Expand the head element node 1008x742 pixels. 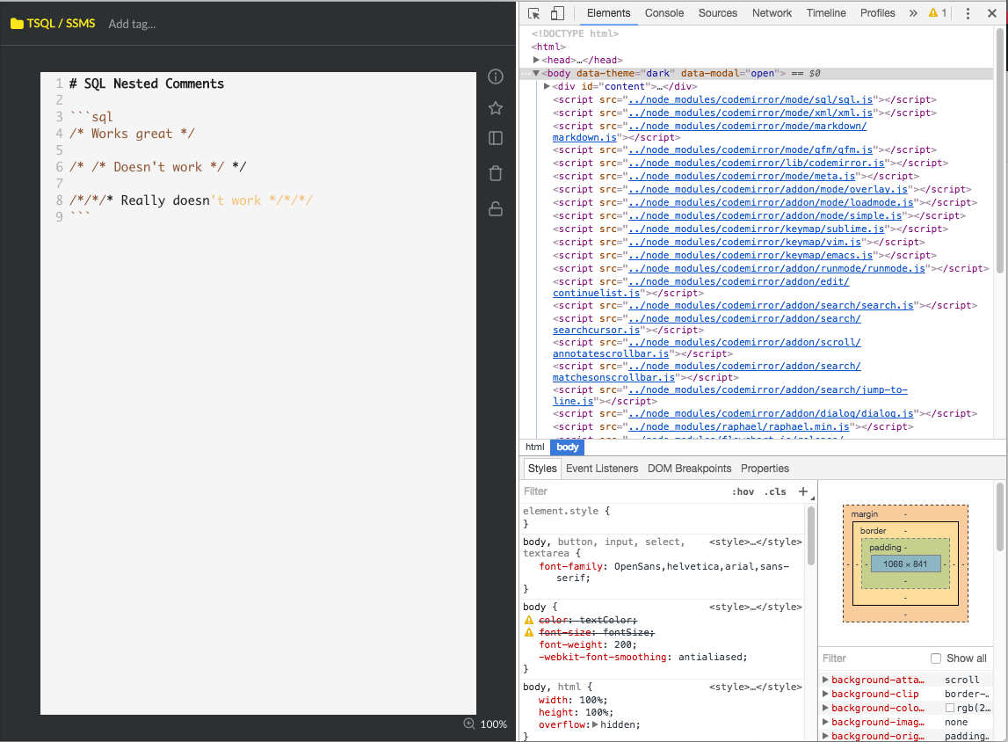535,60
